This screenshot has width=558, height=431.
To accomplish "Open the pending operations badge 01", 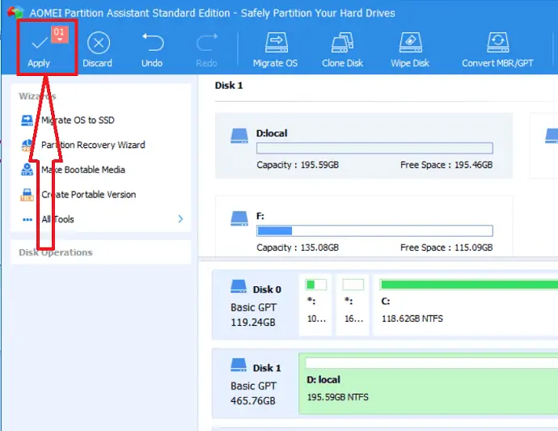I will (x=59, y=34).
